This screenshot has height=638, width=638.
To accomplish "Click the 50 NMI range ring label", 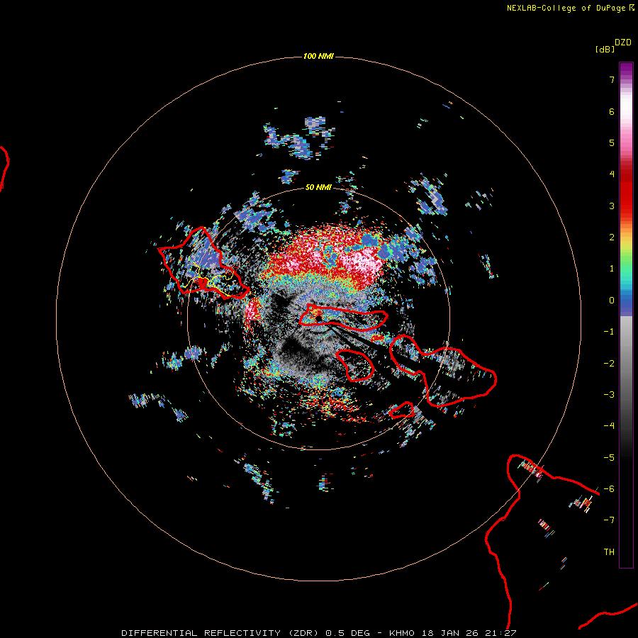I will (318, 187).
